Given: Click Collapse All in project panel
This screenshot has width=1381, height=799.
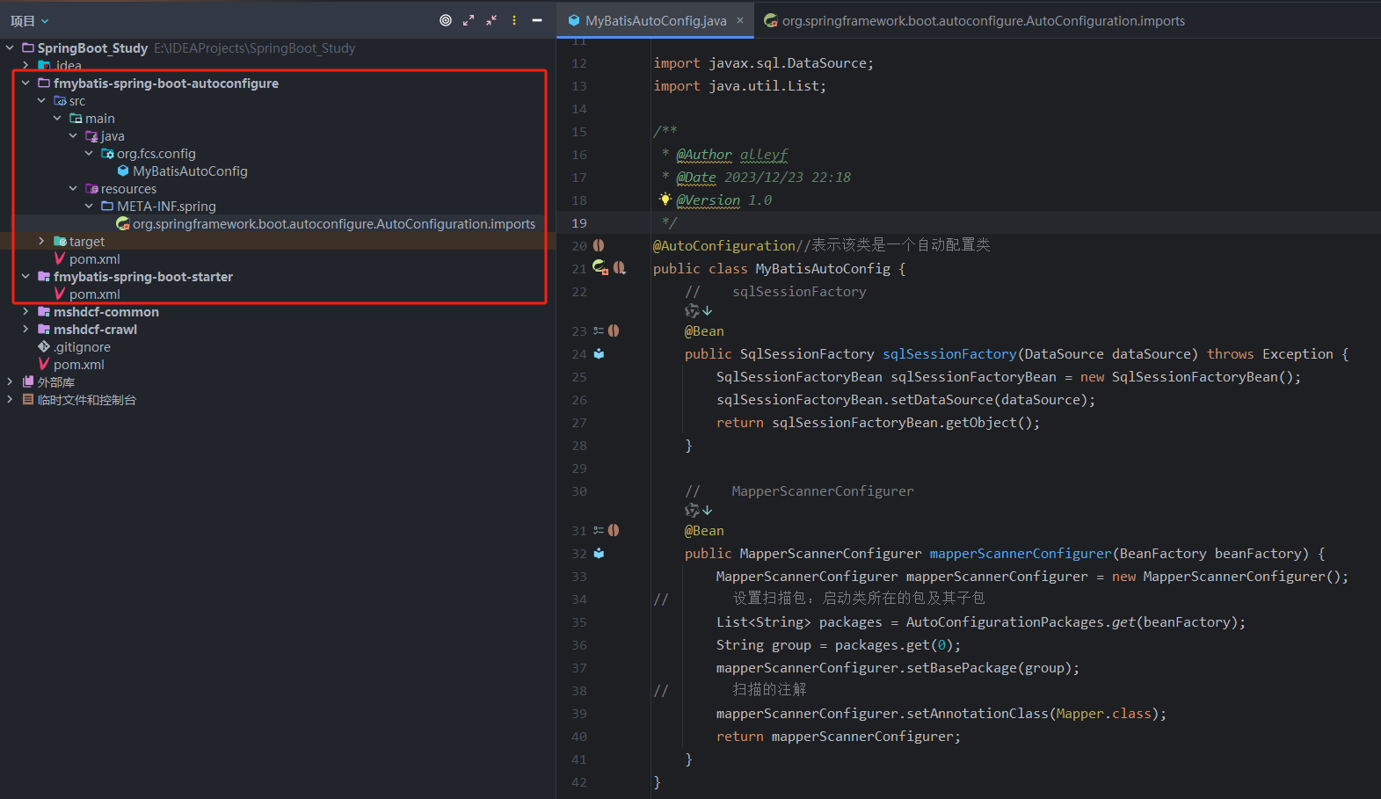Looking at the screenshot, I should [491, 20].
